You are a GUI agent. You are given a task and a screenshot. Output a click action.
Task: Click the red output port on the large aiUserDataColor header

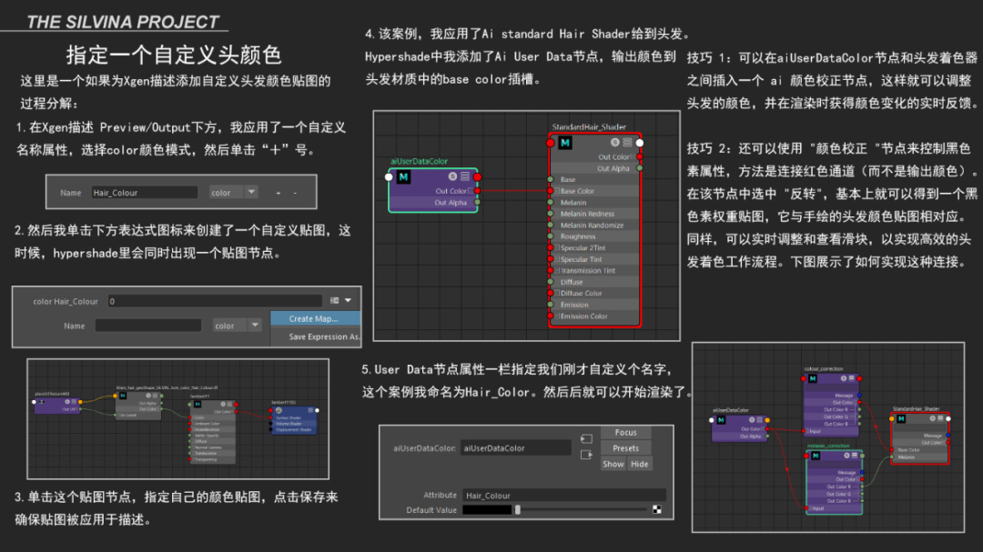pos(478,177)
